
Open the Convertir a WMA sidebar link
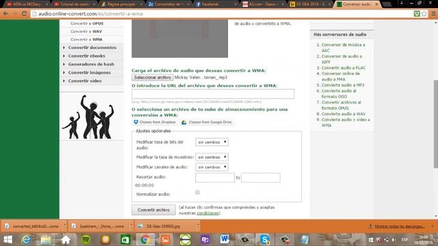click(x=86, y=40)
